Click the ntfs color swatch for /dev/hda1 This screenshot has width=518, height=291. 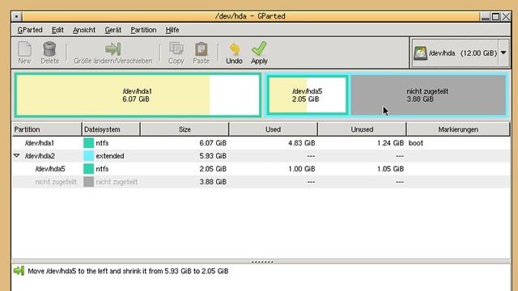pos(88,143)
